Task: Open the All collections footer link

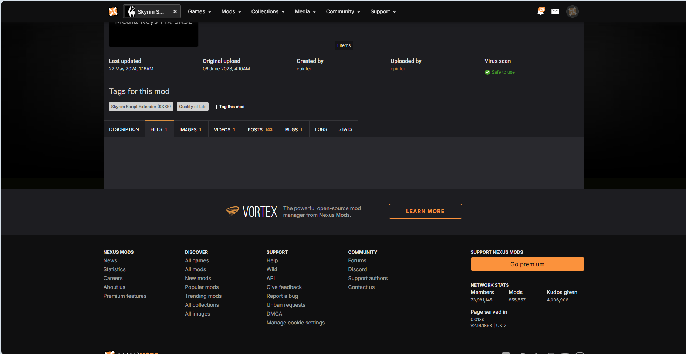Action: point(202,305)
